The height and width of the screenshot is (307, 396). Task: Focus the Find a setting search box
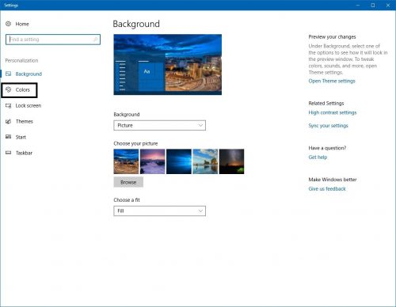(53, 40)
